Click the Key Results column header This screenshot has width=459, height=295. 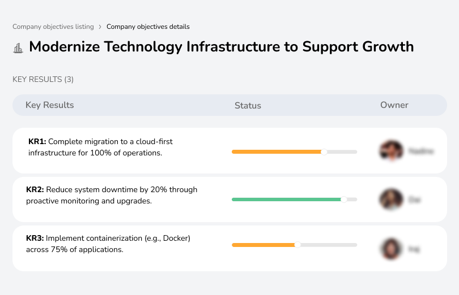pyautogui.click(x=50, y=105)
